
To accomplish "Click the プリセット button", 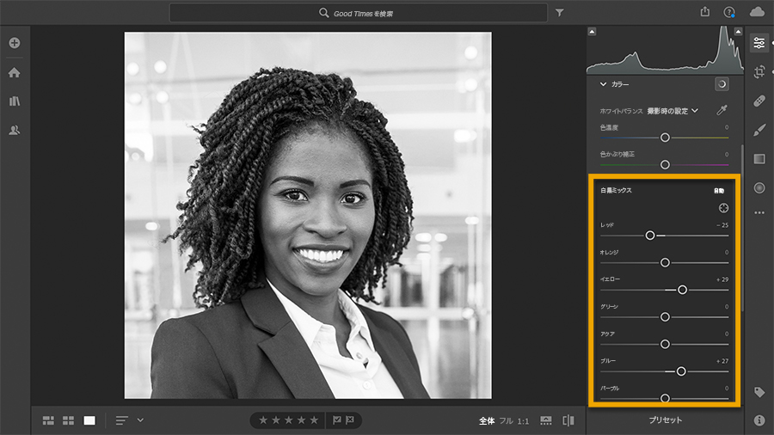I will coord(665,420).
